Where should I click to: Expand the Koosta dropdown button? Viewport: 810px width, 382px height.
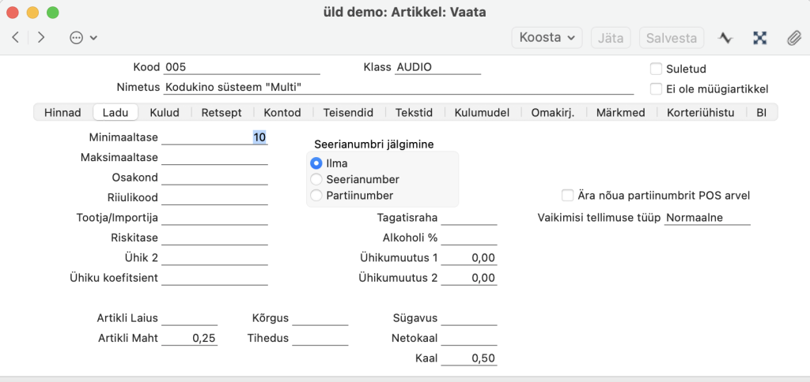point(547,37)
